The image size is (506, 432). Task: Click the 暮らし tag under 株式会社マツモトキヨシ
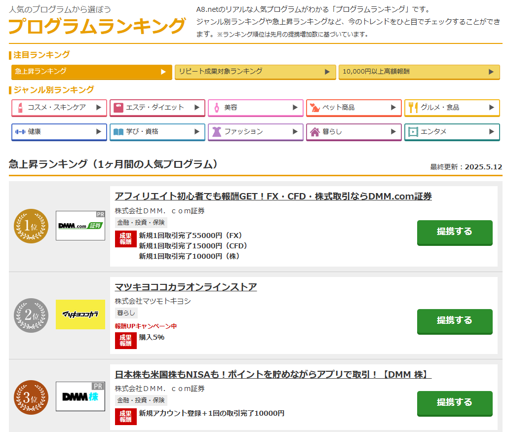(126, 313)
